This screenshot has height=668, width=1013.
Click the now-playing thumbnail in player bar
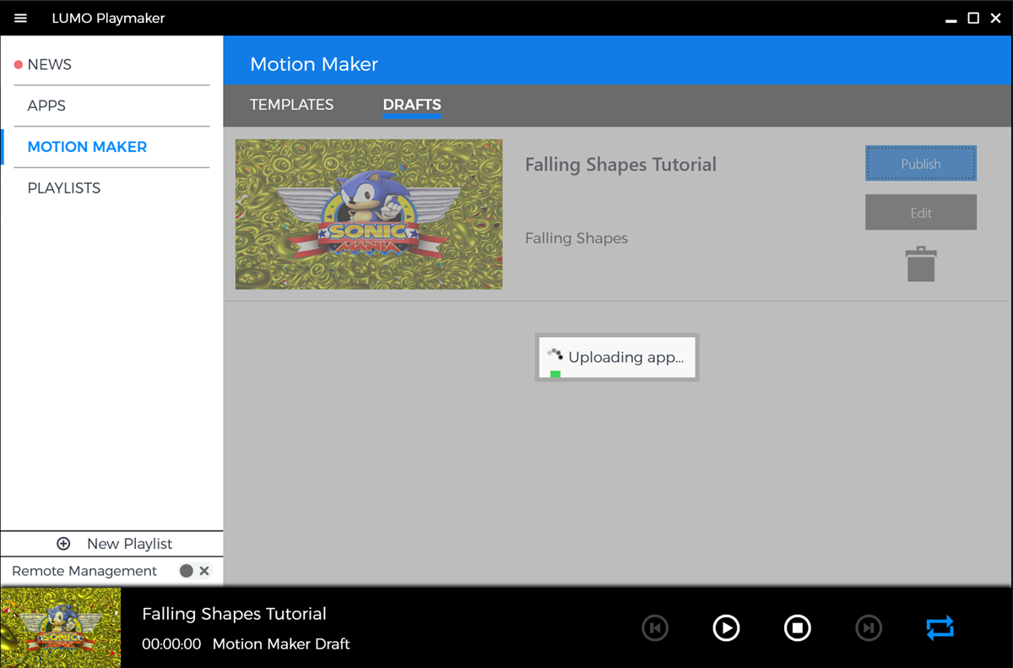pyautogui.click(x=61, y=627)
